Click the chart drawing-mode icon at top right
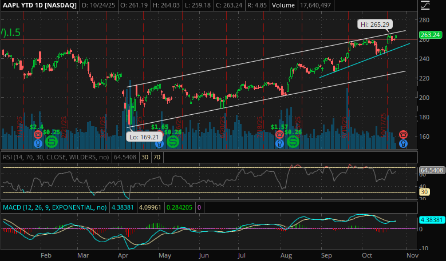The image size is (446, 261). click(424, 6)
